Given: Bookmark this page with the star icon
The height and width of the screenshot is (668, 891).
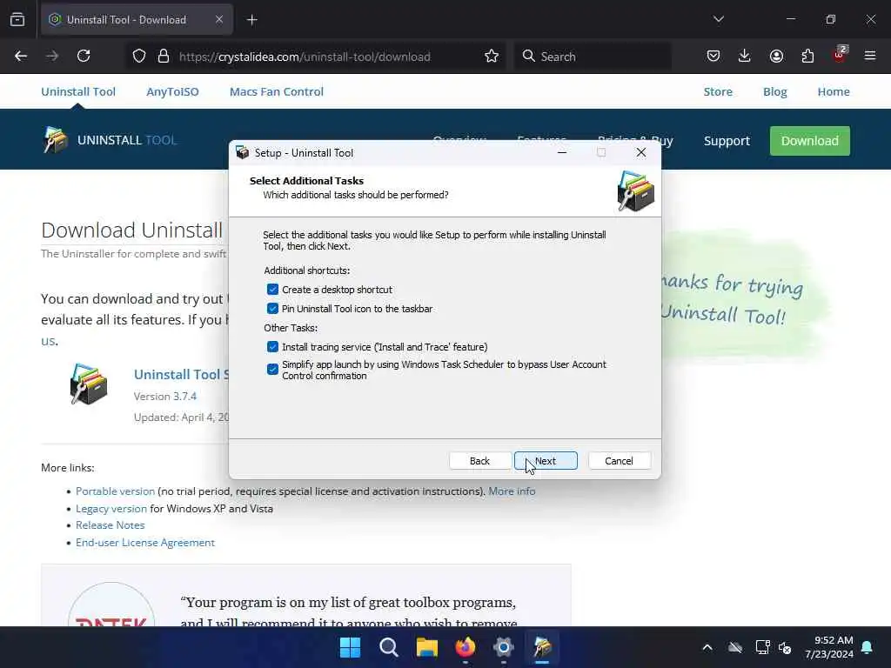Looking at the screenshot, I should tap(492, 57).
